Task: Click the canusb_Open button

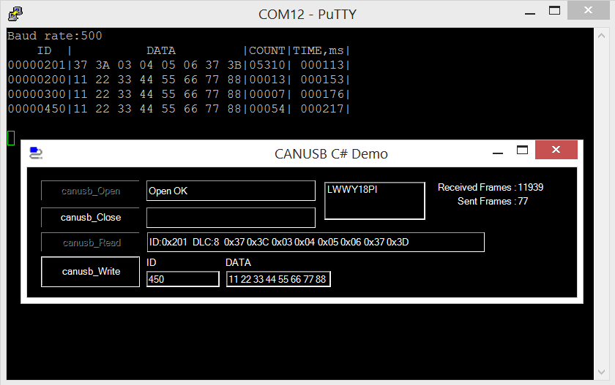Action: [90, 191]
